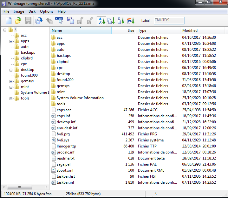Click the 411 492 size value

(128, 134)
